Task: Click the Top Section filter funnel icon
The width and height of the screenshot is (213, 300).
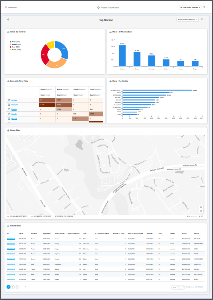Action: click(202, 20)
